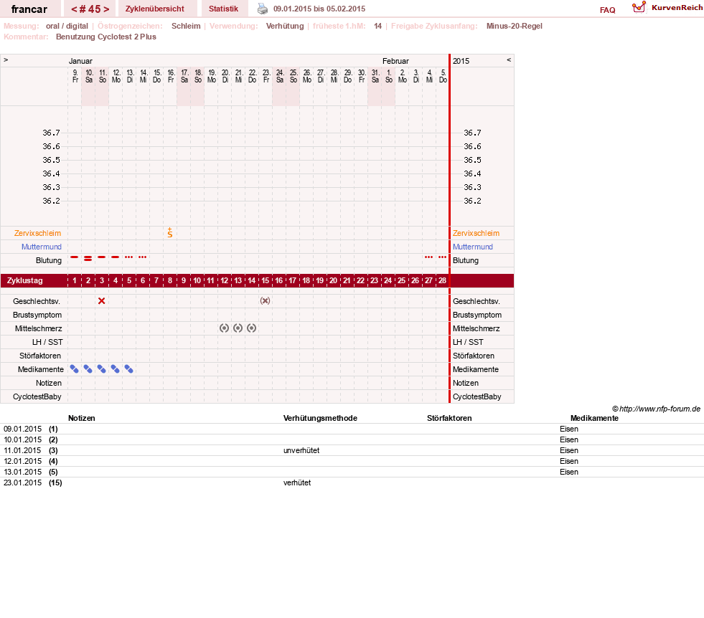
Task: Click the 'verhütet' entry for 23.01.2015
Action: pyautogui.click(x=297, y=482)
